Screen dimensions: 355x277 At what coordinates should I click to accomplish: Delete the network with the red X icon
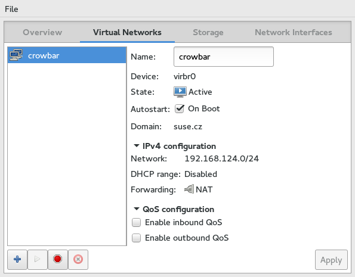pyautogui.click(x=78, y=259)
